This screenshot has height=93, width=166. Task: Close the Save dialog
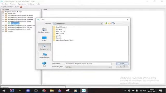tap(128, 20)
